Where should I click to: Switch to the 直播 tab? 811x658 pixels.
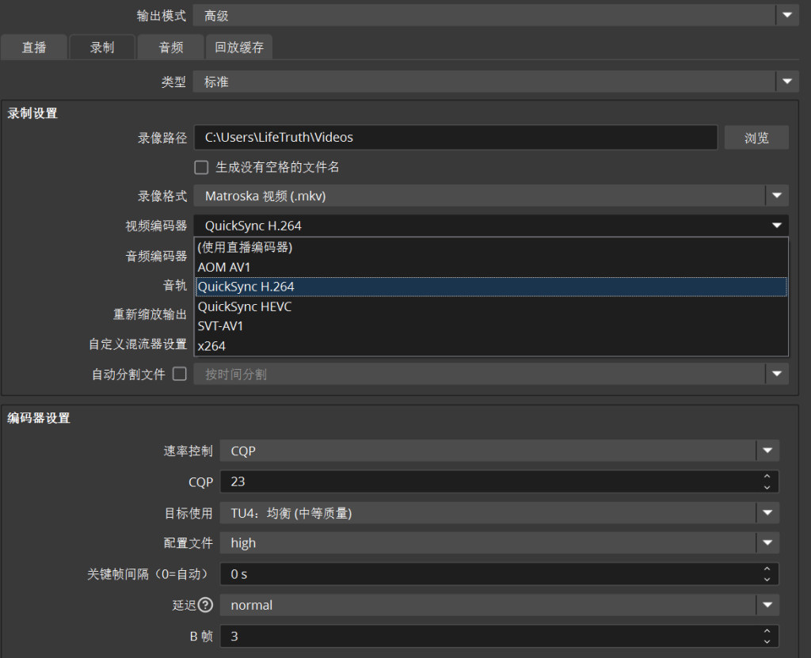coord(34,48)
